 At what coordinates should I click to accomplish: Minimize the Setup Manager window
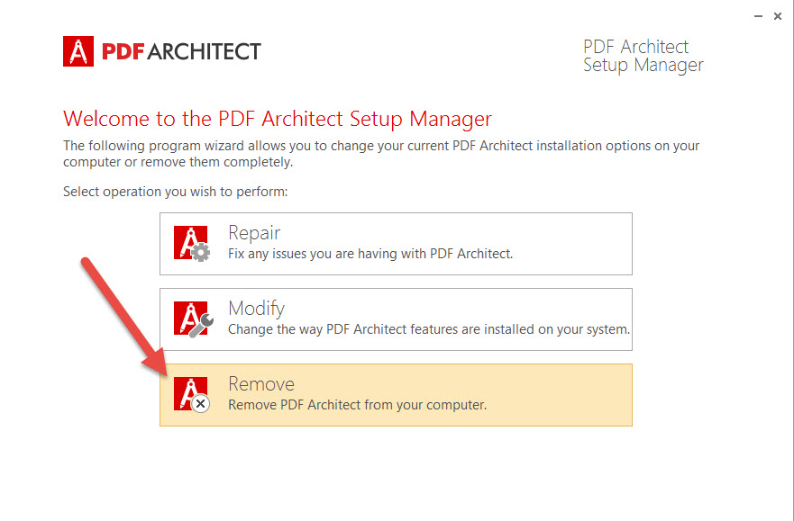tap(757, 15)
